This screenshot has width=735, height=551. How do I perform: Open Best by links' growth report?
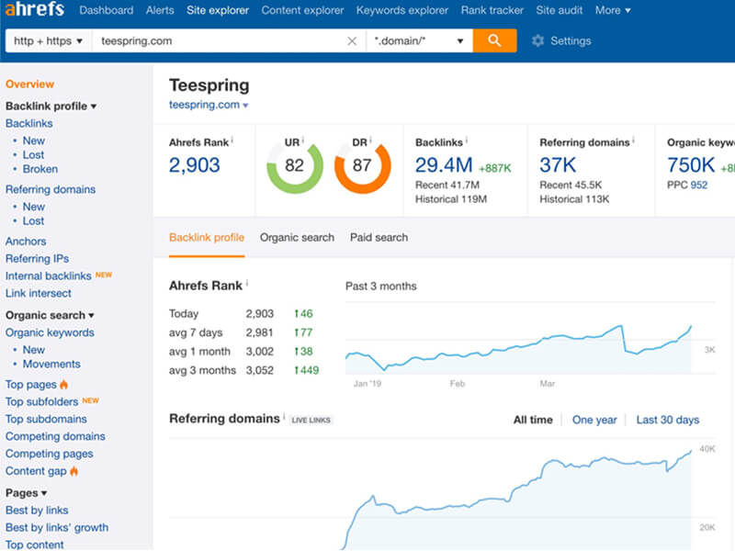(57, 527)
